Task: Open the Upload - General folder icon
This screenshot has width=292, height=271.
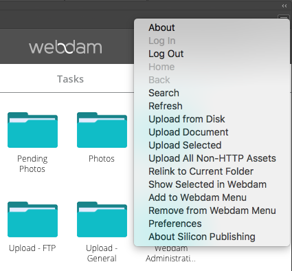Action: tap(102, 219)
